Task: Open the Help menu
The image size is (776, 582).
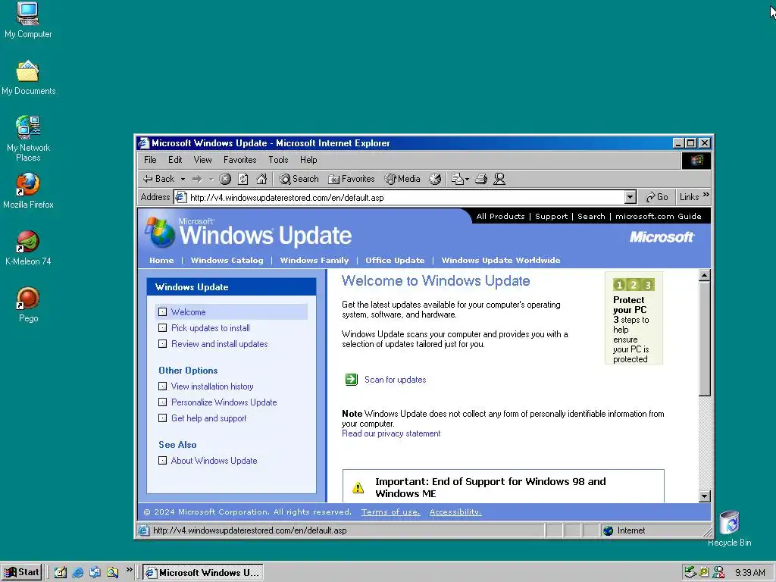Action: coord(308,160)
